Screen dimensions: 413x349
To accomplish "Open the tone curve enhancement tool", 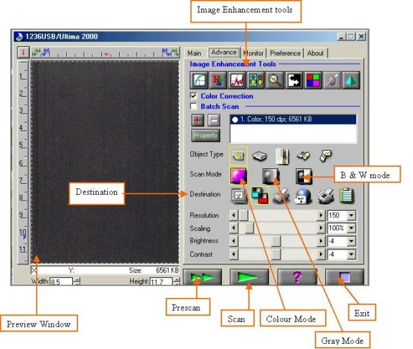I will pyautogui.click(x=198, y=81).
